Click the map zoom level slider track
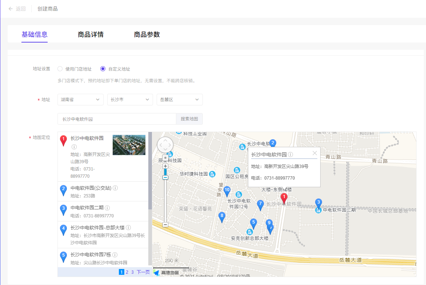 pyautogui.click(x=165, y=200)
